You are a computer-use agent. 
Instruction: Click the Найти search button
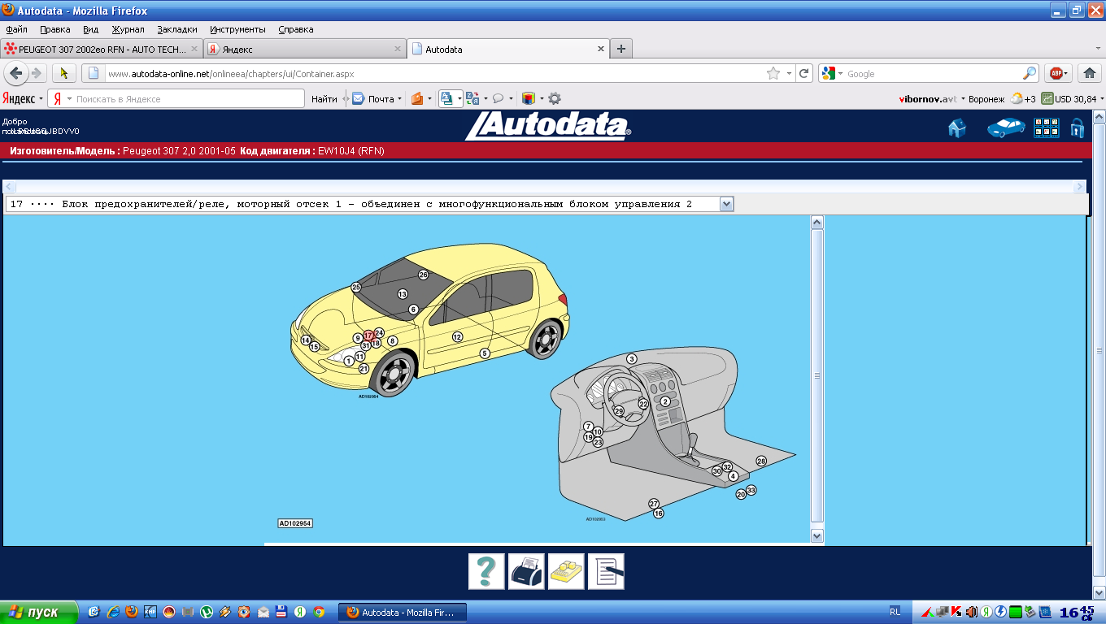324,98
